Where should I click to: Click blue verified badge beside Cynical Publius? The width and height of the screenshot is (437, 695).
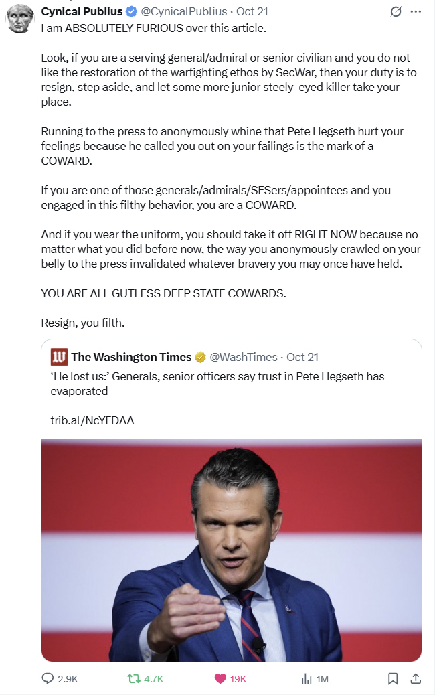pos(131,11)
